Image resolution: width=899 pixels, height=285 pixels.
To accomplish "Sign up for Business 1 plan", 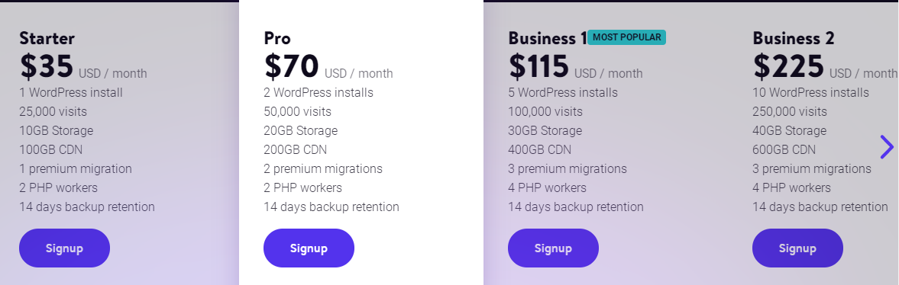I will (553, 248).
